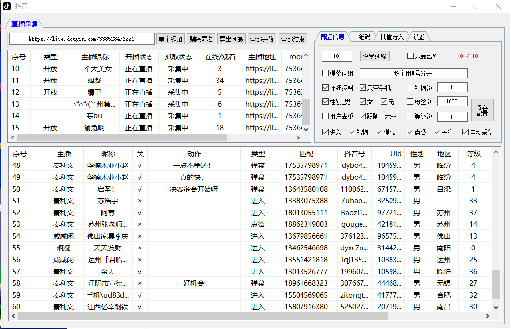Uncheck the 自动采集 checkbox

465,132
